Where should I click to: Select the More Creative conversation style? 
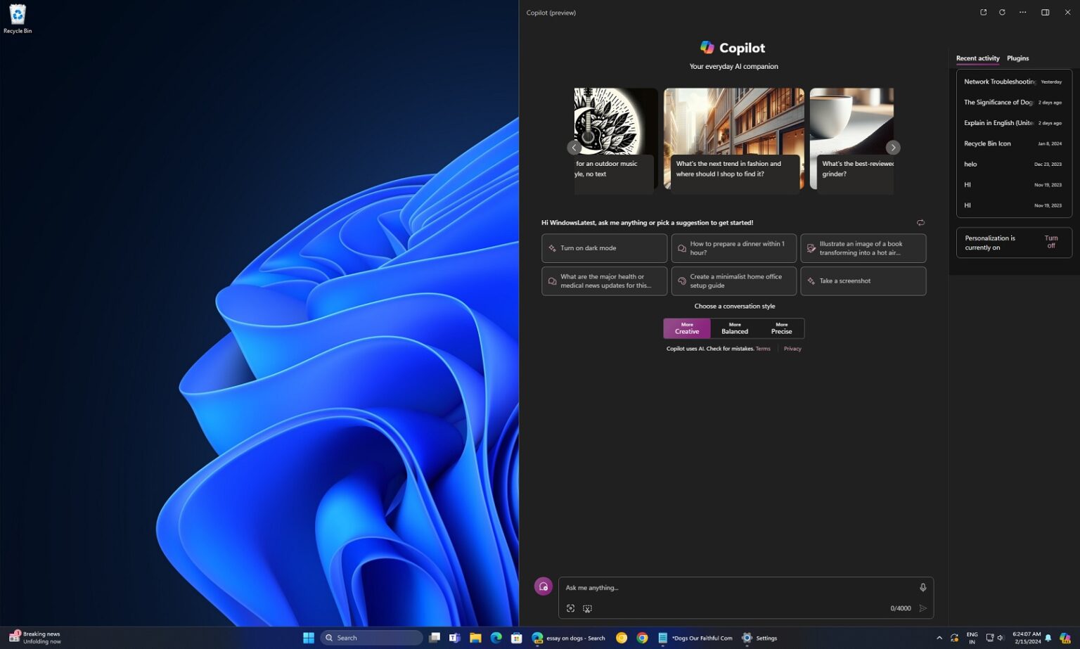click(686, 328)
